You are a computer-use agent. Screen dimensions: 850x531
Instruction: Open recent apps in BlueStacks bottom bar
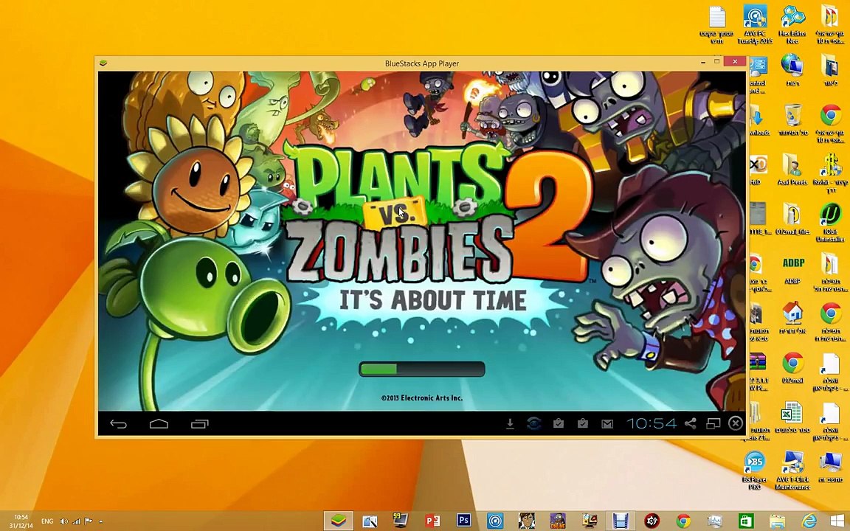(x=199, y=424)
